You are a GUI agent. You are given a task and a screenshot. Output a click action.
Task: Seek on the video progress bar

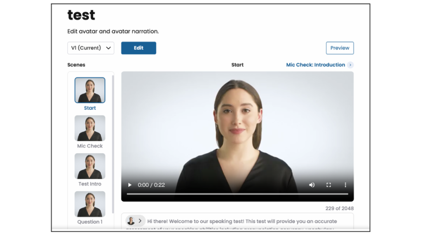(x=237, y=194)
